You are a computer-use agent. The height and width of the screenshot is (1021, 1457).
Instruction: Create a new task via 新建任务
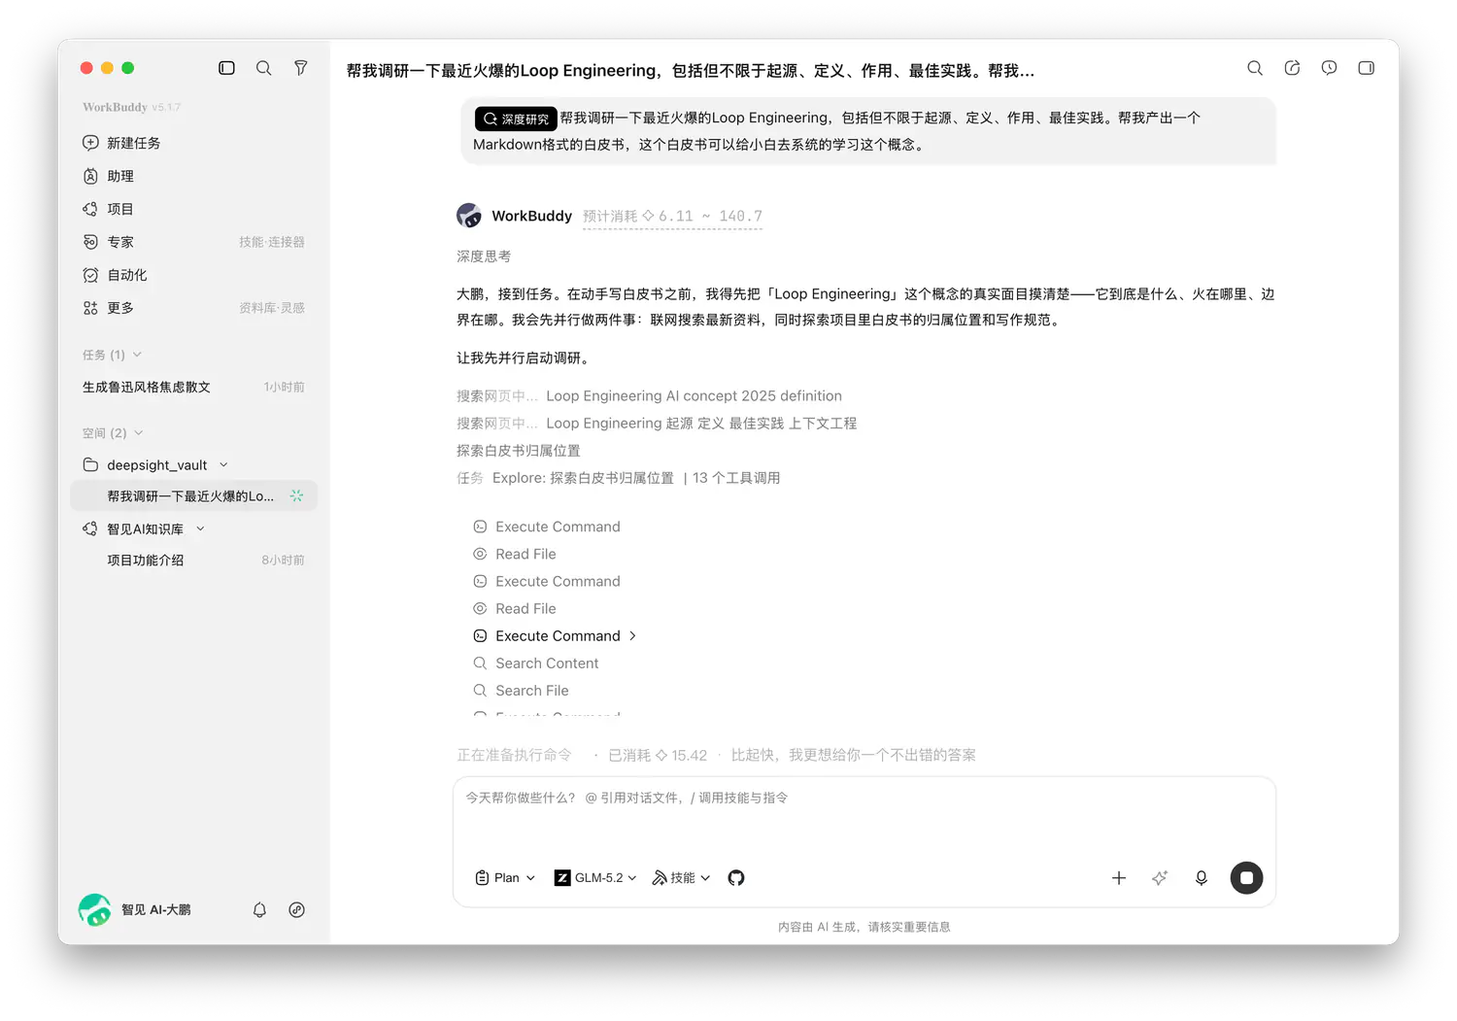coord(122,143)
